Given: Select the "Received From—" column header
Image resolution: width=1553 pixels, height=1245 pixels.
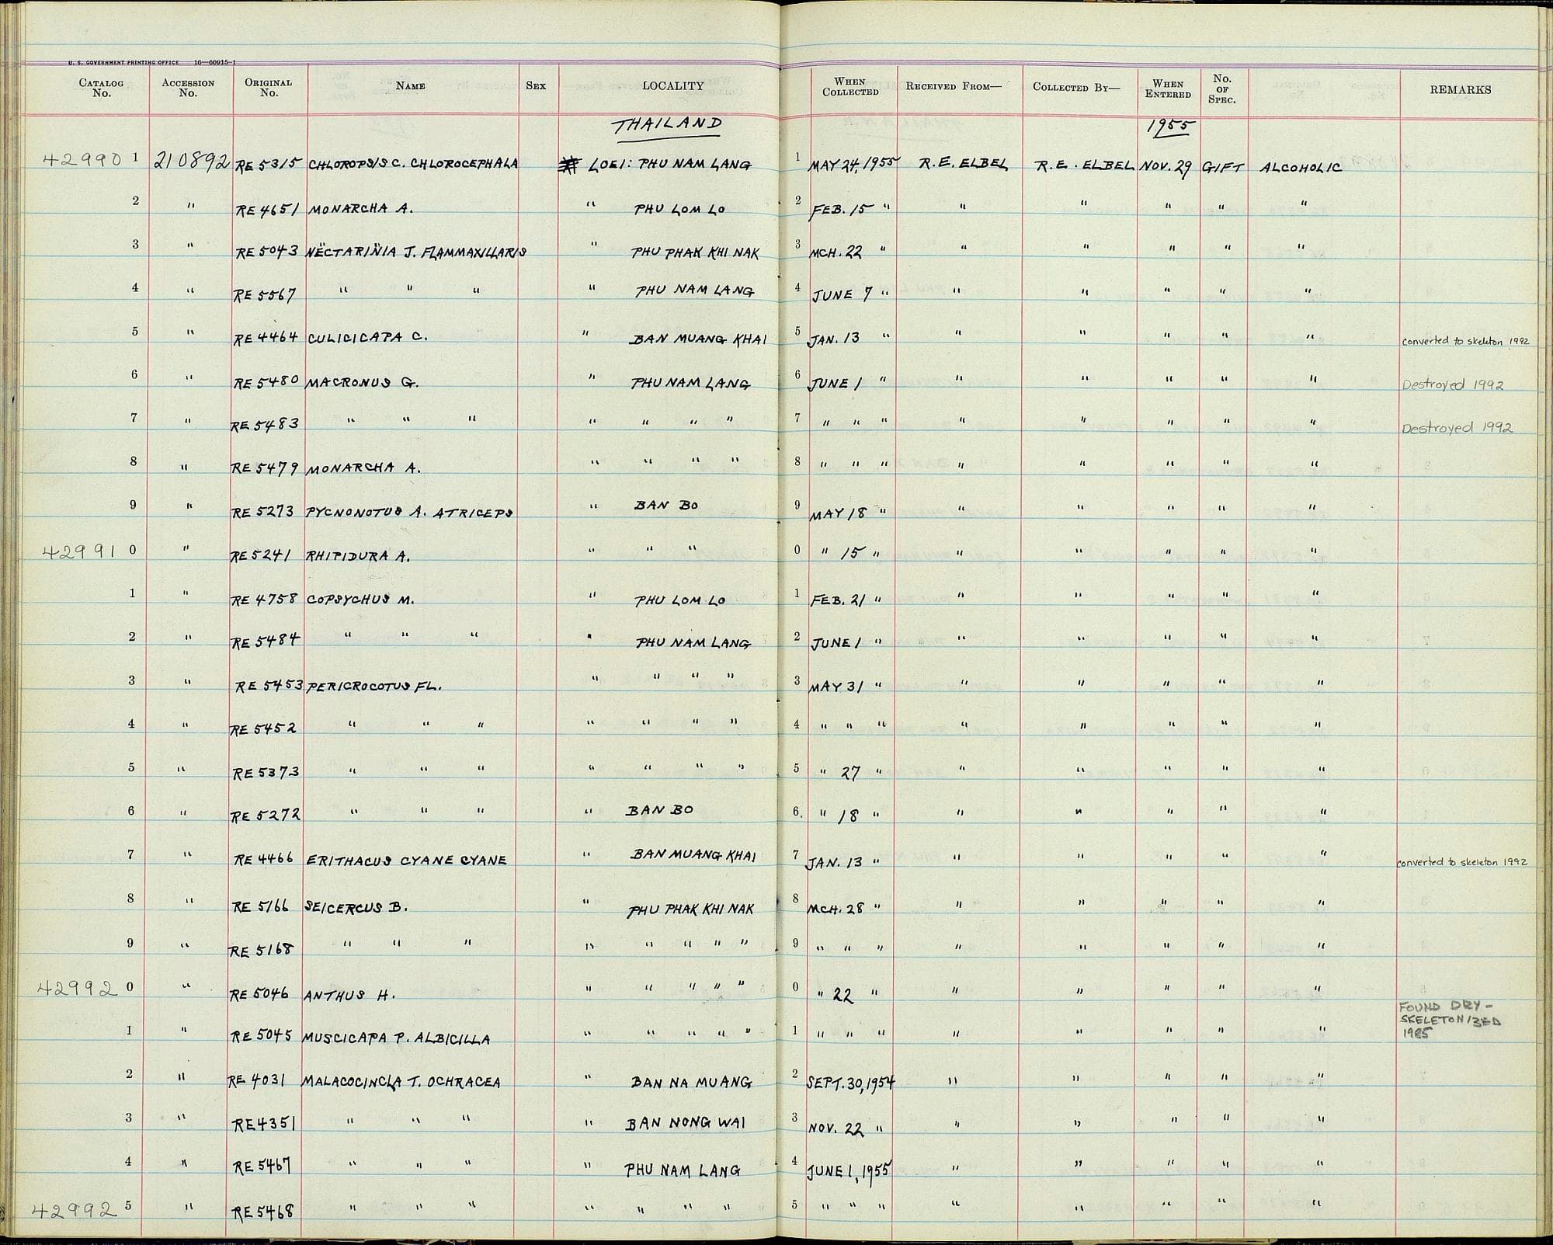Looking at the screenshot, I should point(954,86).
